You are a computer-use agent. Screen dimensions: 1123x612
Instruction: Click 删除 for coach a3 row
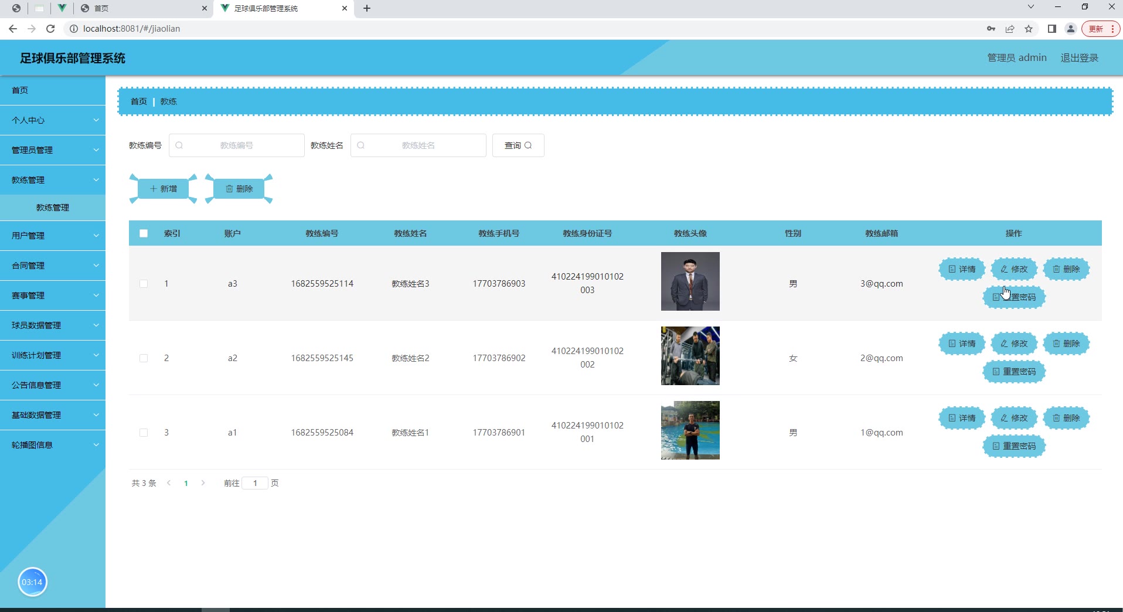coord(1066,269)
